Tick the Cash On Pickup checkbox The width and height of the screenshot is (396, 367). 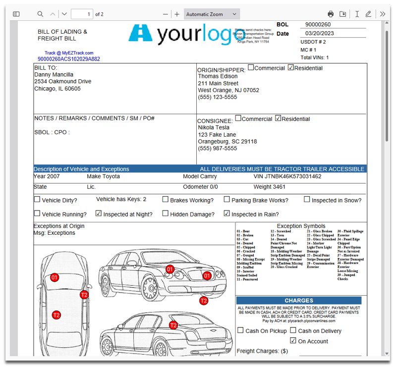click(x=240, y=330)
